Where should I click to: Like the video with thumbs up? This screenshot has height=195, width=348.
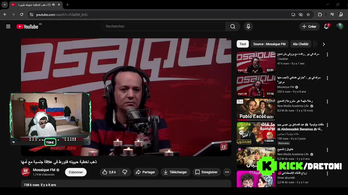109,172
